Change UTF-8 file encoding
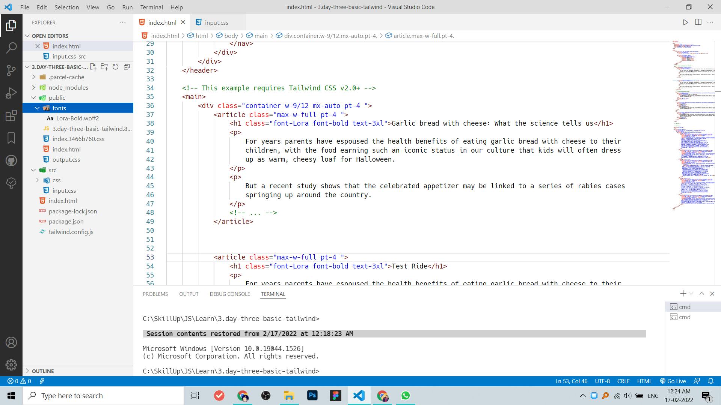Viewport: 721px width, 405px height. (x=602, y=381)
